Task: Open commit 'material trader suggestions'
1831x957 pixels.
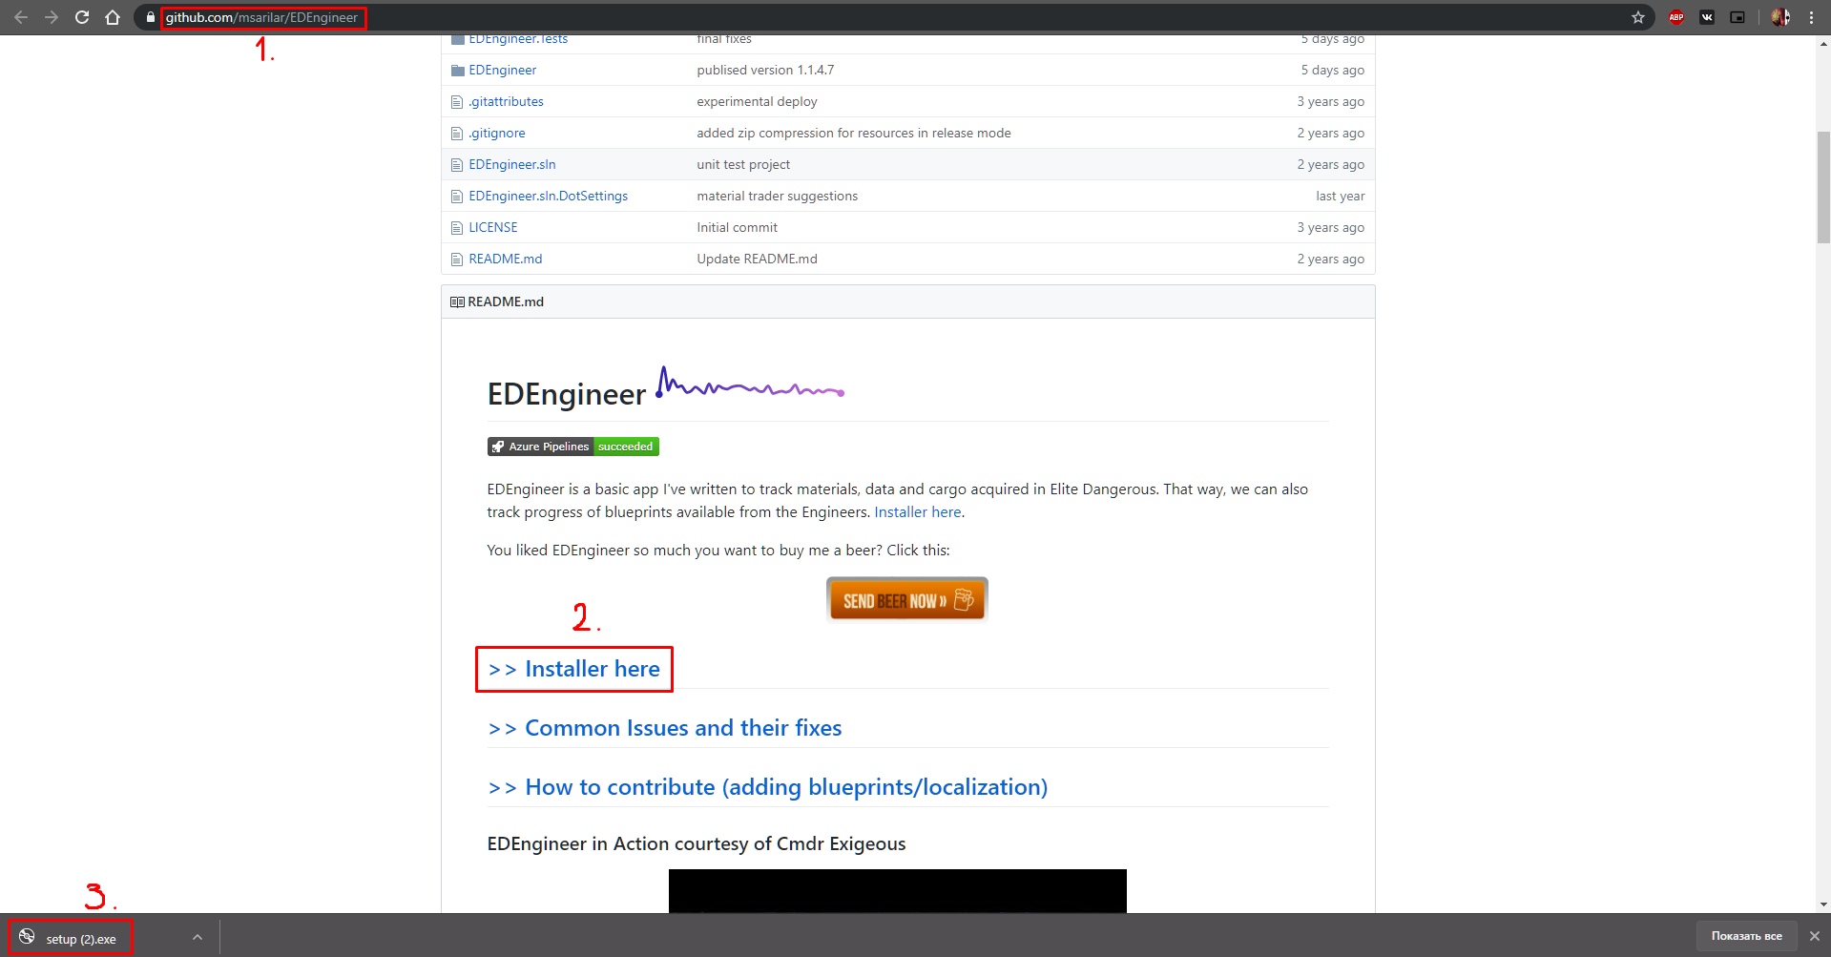Action: click(x=777, y=197)
